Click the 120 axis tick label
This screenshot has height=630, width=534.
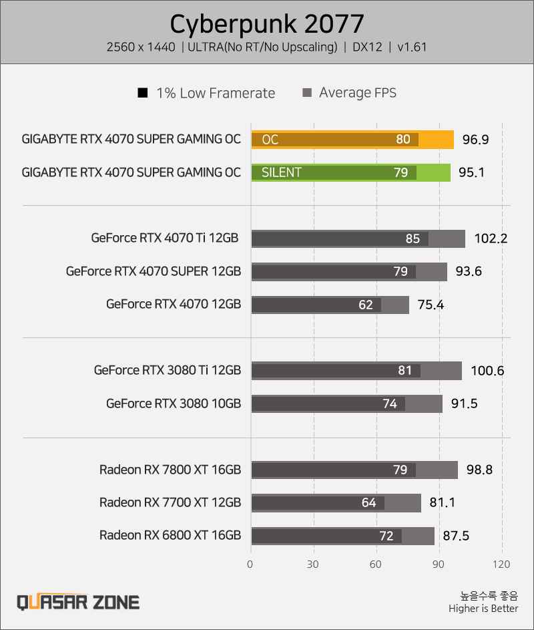click(501, 564)
